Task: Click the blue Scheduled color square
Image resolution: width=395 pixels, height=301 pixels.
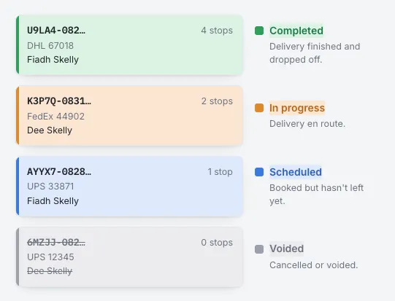Action: point(259,172)
